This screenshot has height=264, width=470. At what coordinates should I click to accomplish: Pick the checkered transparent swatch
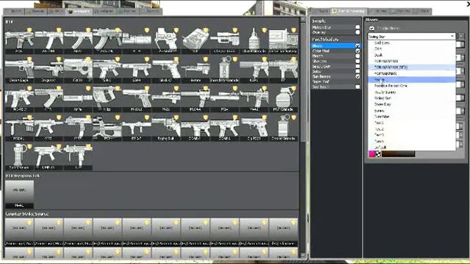pyautogui.click(x=378, y=154)
